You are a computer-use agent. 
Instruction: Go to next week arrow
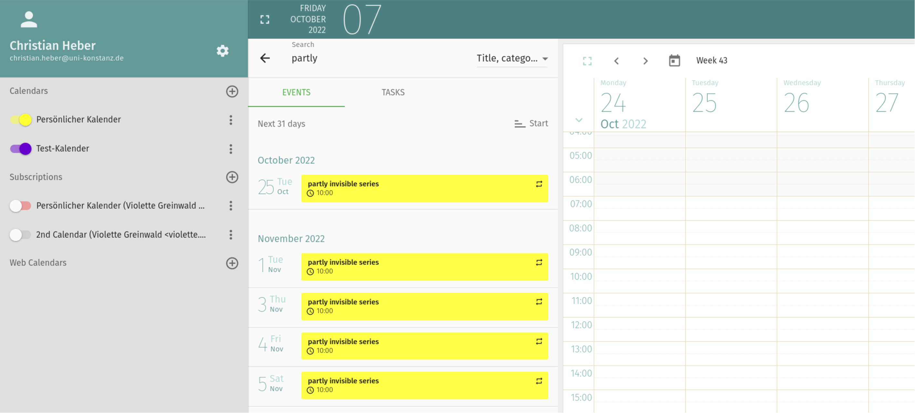pyautogui.click(x=645, y=61)
